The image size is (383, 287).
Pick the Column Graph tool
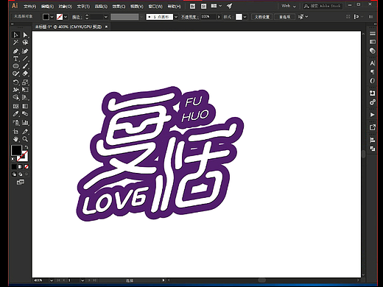(25, 122)
